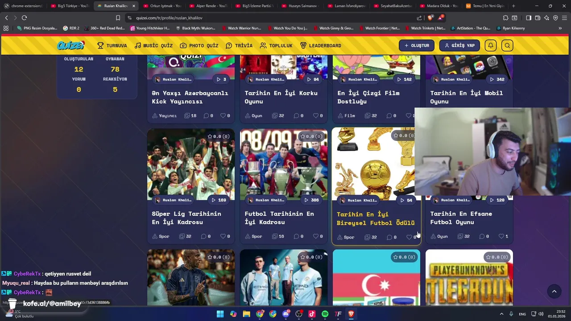Open the PlayerUnknown's Battlegrounds thumbnail
The height and width of the screenshot is (321, 571).
tap(469, 278)
